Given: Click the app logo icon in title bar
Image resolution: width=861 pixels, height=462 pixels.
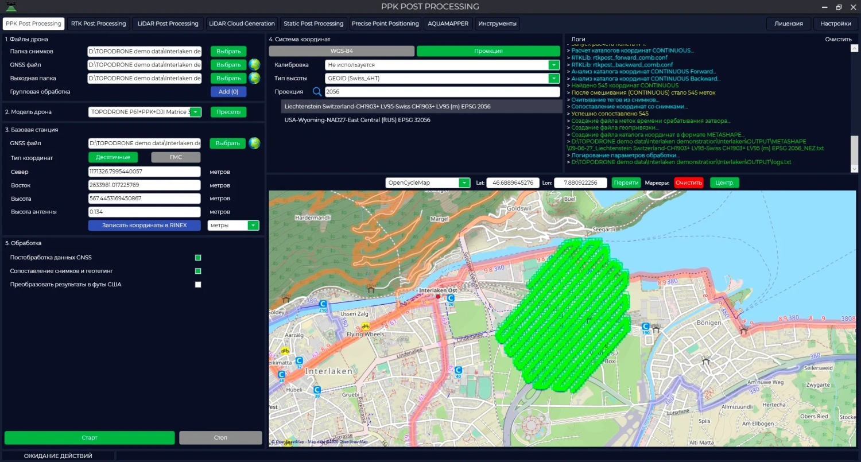Looking at the screenshot, I should pyautogui.click(x=11, y=7).
